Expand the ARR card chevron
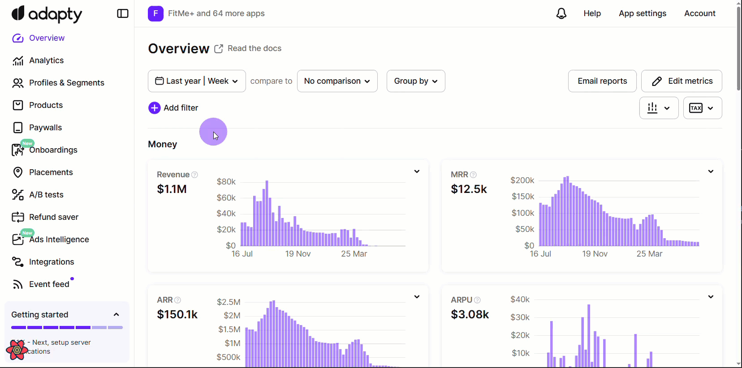 [417, 297]
